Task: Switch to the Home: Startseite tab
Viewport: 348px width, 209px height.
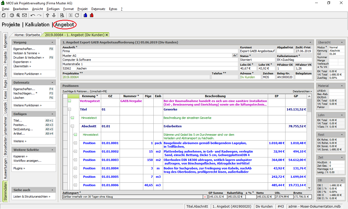Action: (27, 35)
